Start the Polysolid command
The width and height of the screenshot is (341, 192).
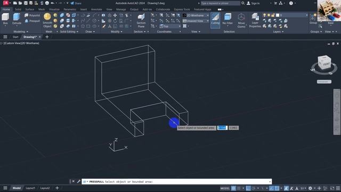[32, 15]
